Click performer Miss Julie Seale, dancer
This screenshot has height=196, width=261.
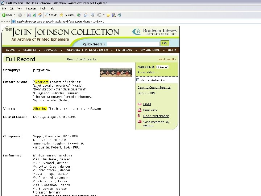(x=51, y=159)
